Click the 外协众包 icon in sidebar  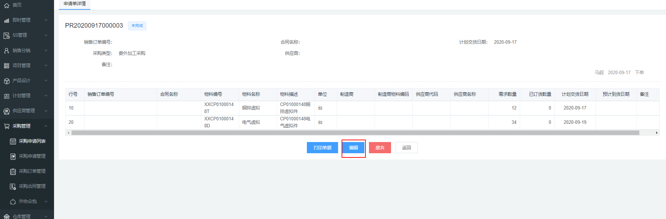13,202
